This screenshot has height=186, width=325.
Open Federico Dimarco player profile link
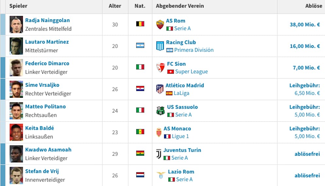[47, 63]
